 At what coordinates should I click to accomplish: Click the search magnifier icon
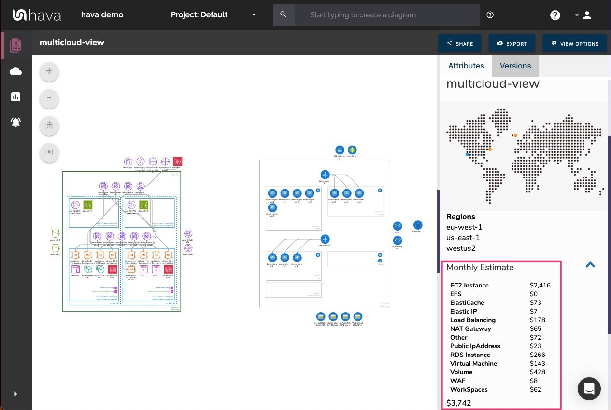point(284,15)
